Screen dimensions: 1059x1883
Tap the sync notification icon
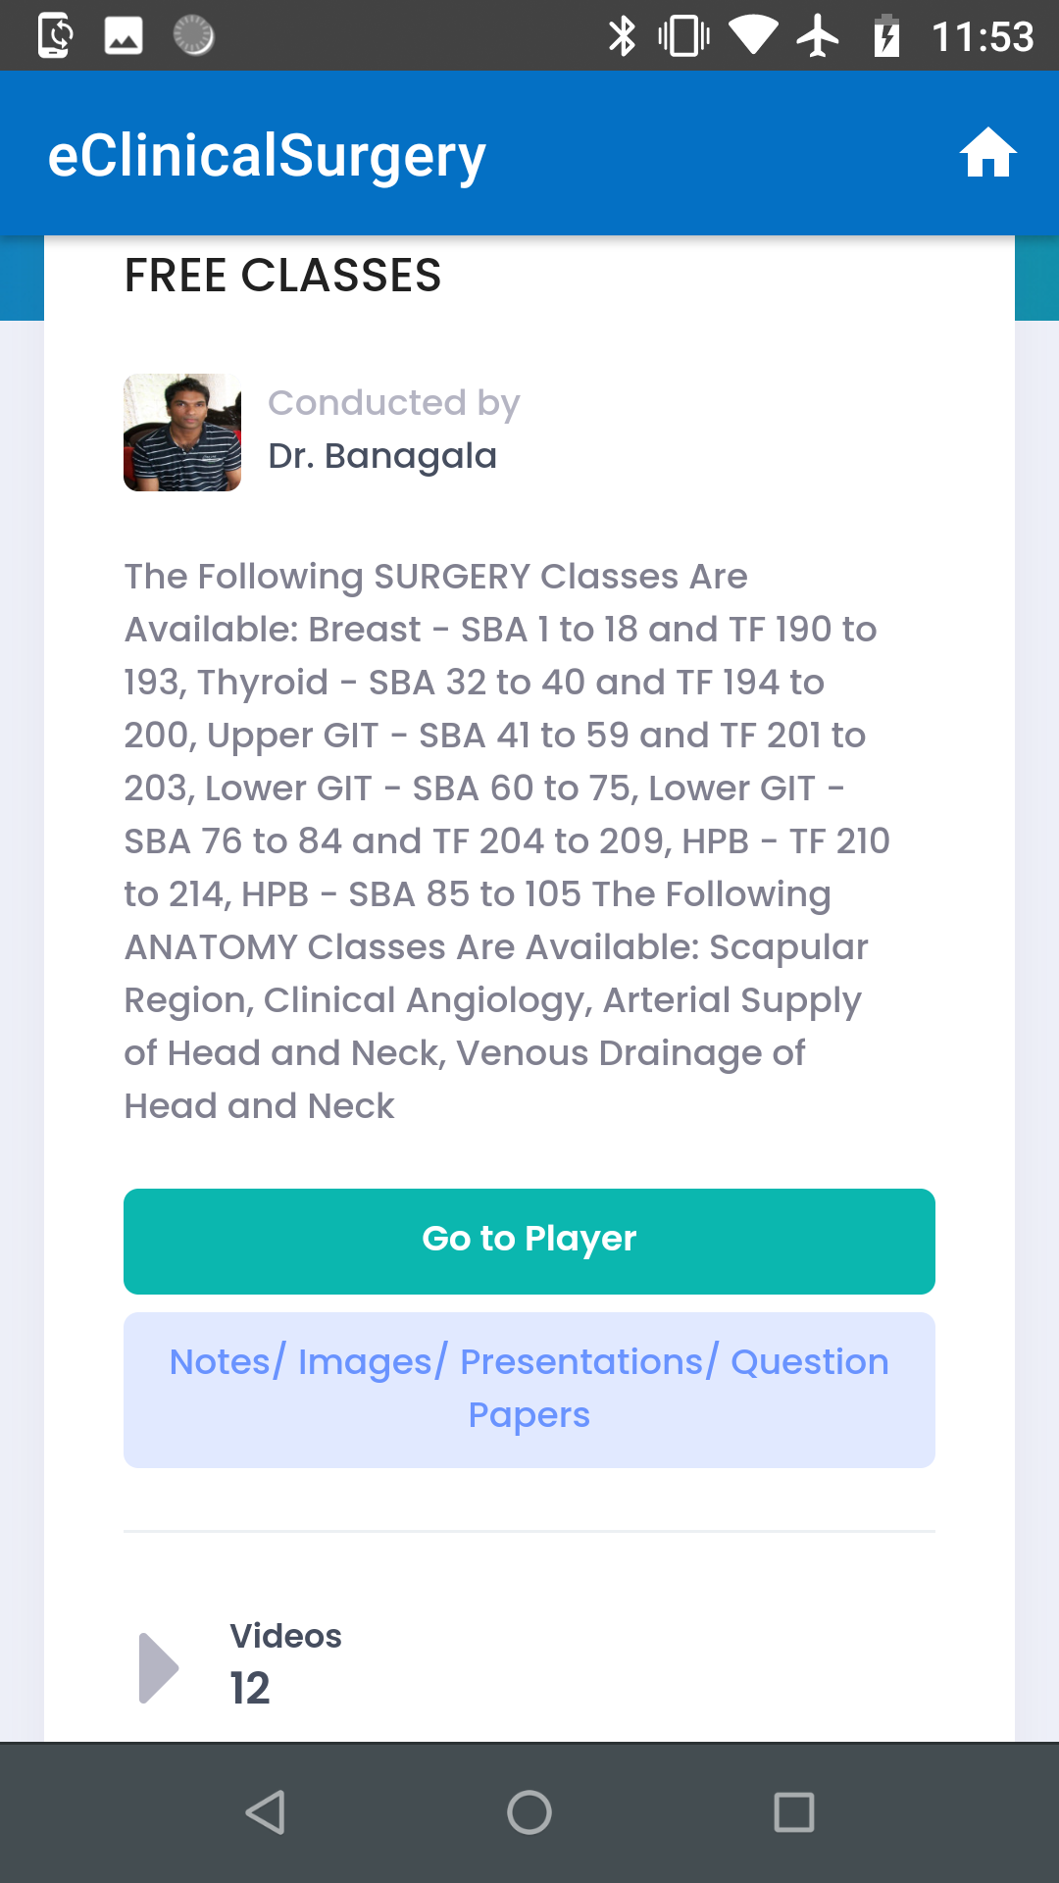pyautogui.click(x=55, y=36)
